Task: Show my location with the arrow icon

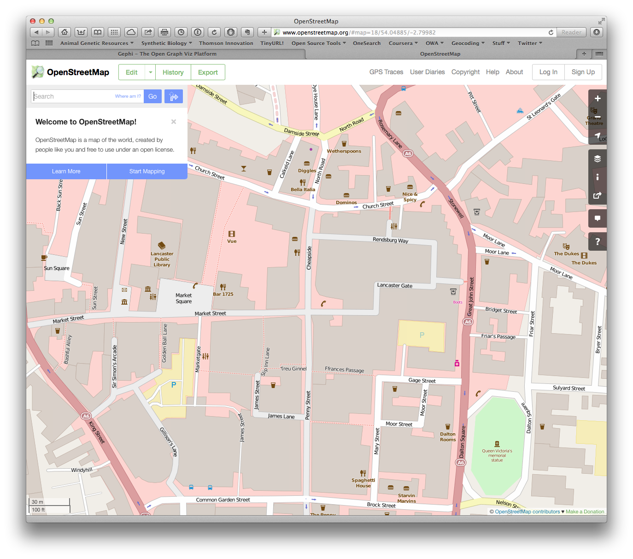Action: click(598, 135)
